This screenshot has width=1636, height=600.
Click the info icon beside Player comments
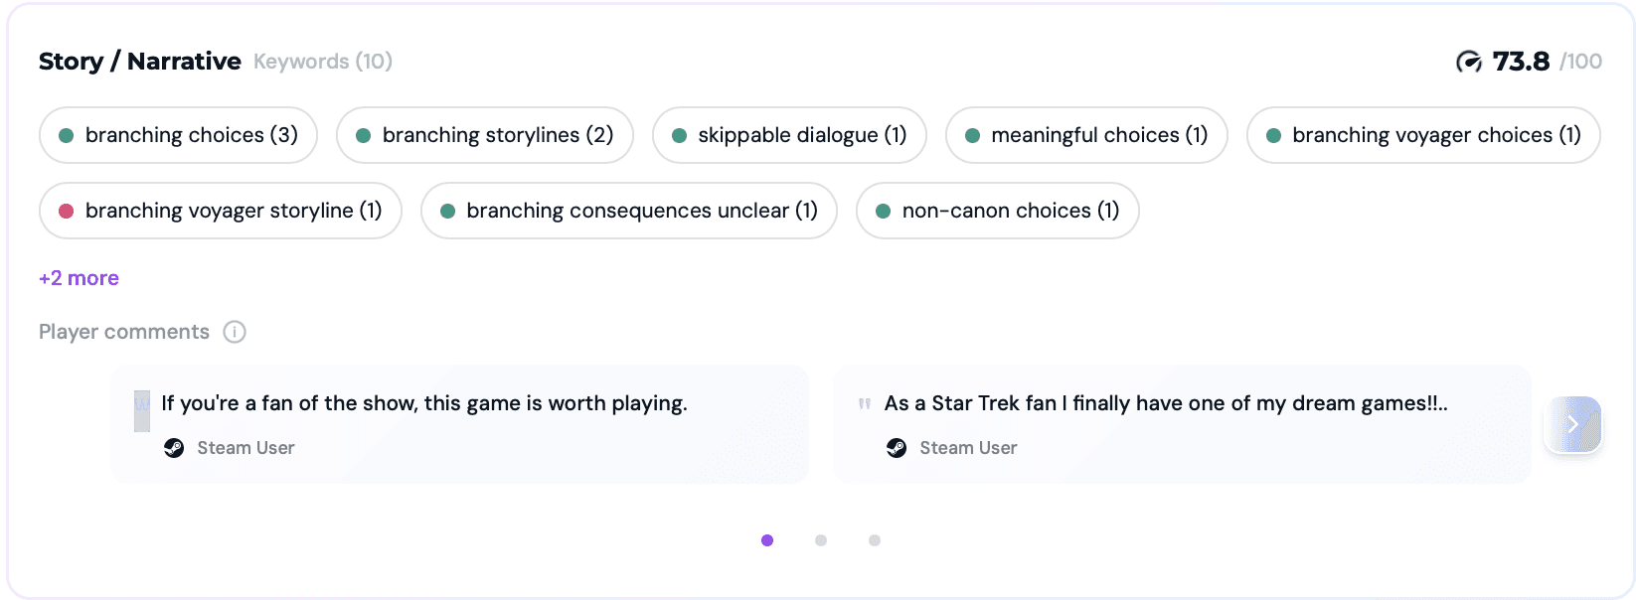(235, 332)
